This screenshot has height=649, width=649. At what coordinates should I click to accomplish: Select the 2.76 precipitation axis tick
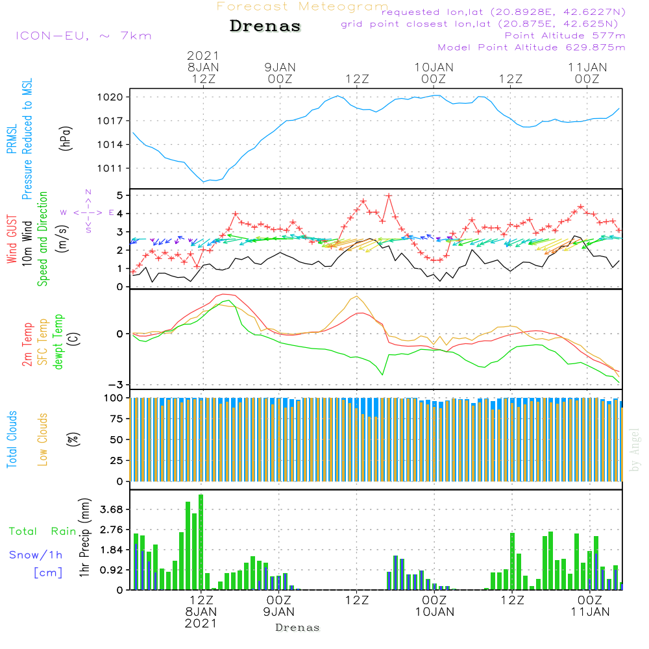pos(112,530)
